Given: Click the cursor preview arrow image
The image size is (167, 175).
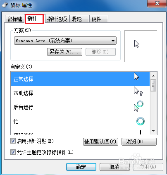Looking at the screenshot, I should click(137, 44).
